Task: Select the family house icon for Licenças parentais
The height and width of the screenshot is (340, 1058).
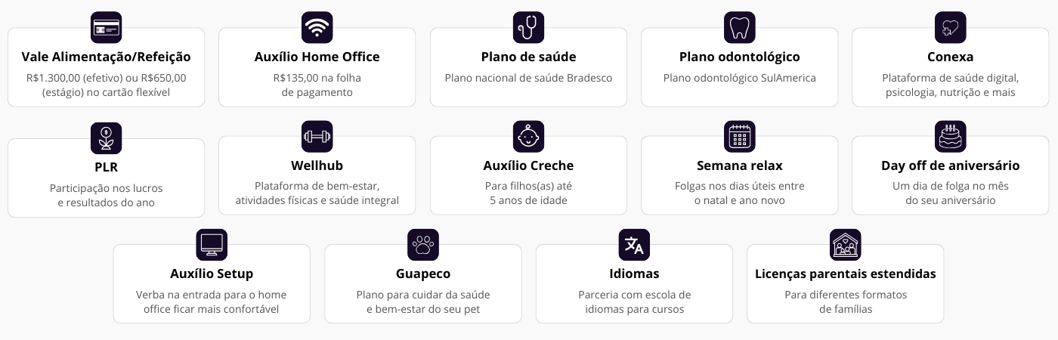Action: point(845,245)
